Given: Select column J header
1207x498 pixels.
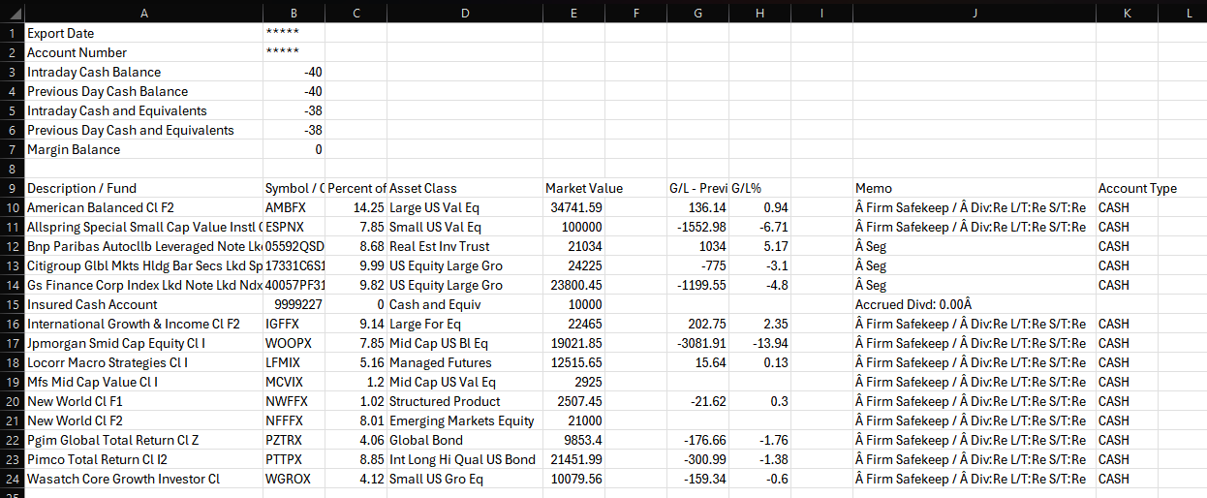Looking at the screenshot, I should point(974,12).
